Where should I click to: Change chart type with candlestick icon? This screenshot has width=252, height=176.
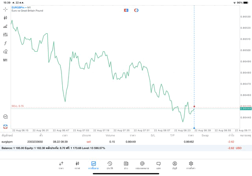5,18
